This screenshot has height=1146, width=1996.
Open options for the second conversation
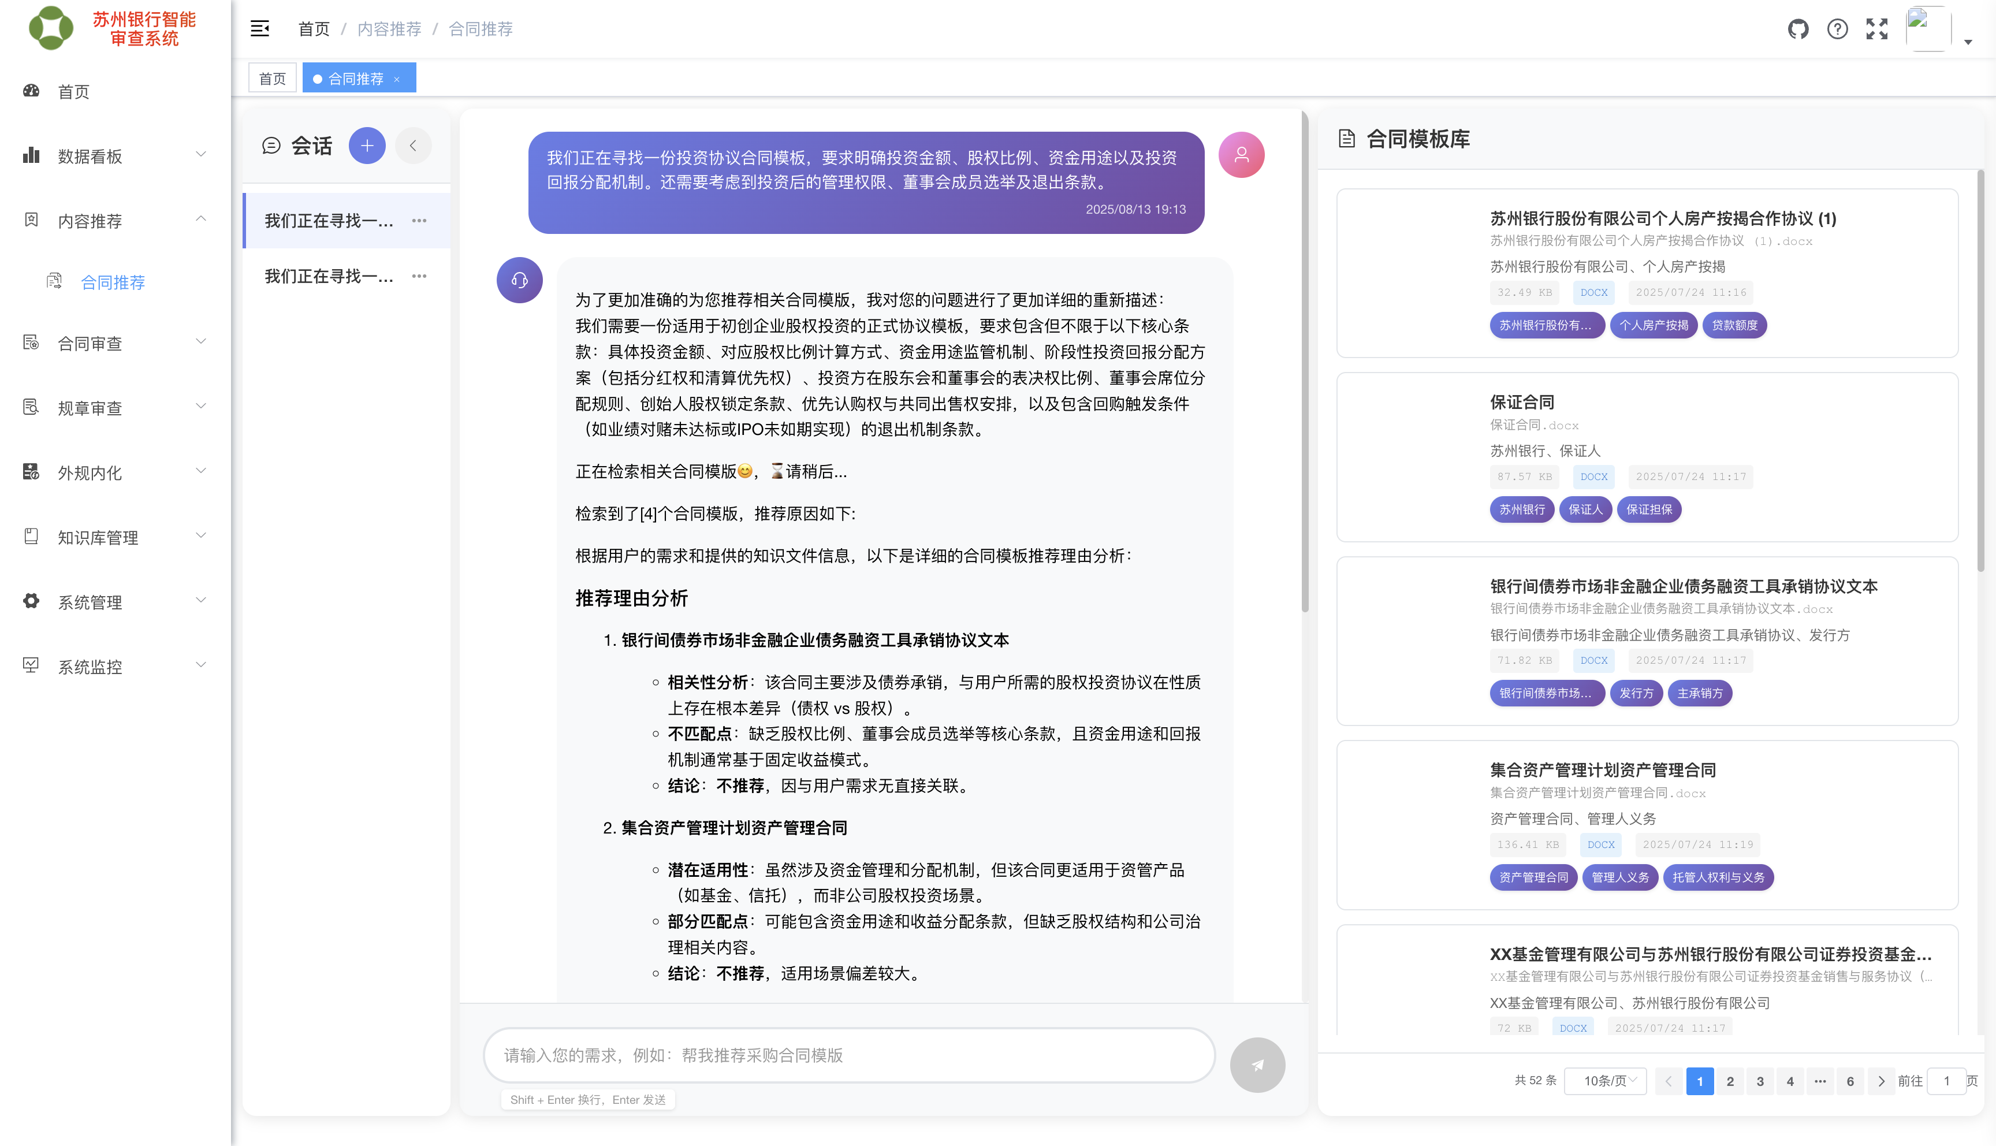click(x=419, y=276)
